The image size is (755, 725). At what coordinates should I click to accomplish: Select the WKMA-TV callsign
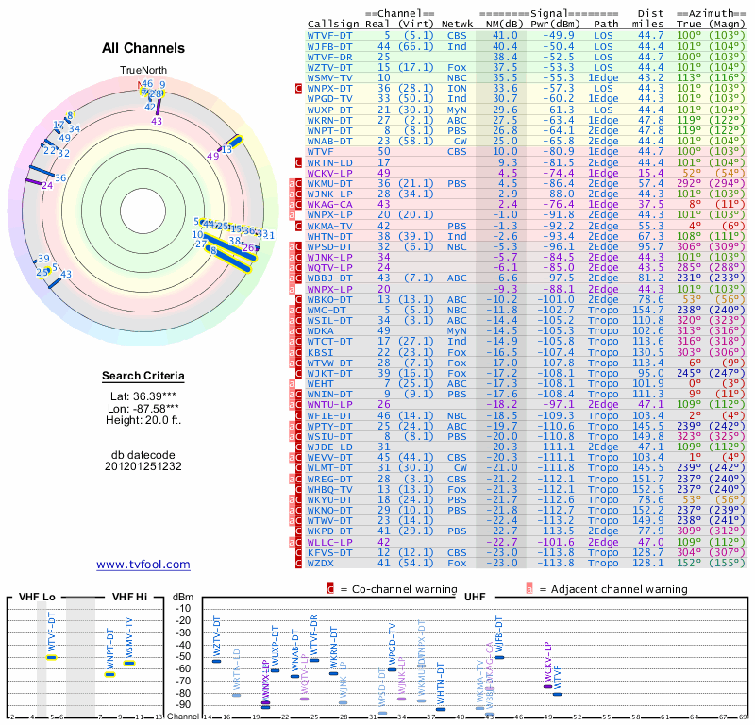pyautogui.click(x=329, y=226)
